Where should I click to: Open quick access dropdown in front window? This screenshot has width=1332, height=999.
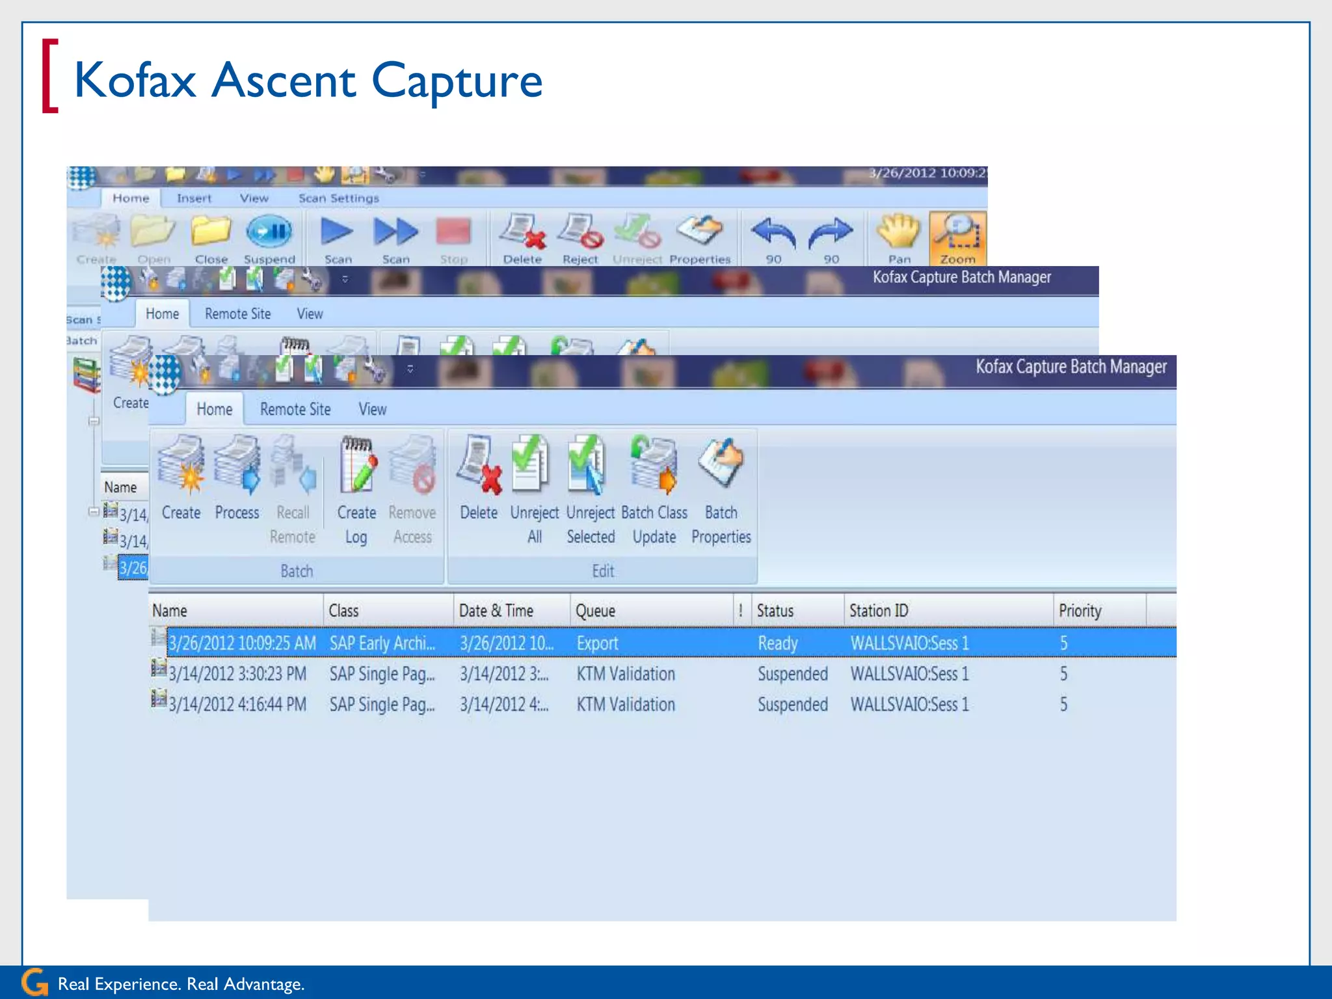[410, 369]
